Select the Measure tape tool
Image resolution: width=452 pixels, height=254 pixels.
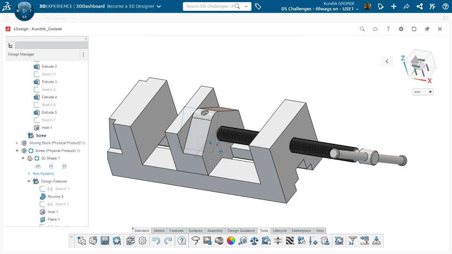(243, 240)
